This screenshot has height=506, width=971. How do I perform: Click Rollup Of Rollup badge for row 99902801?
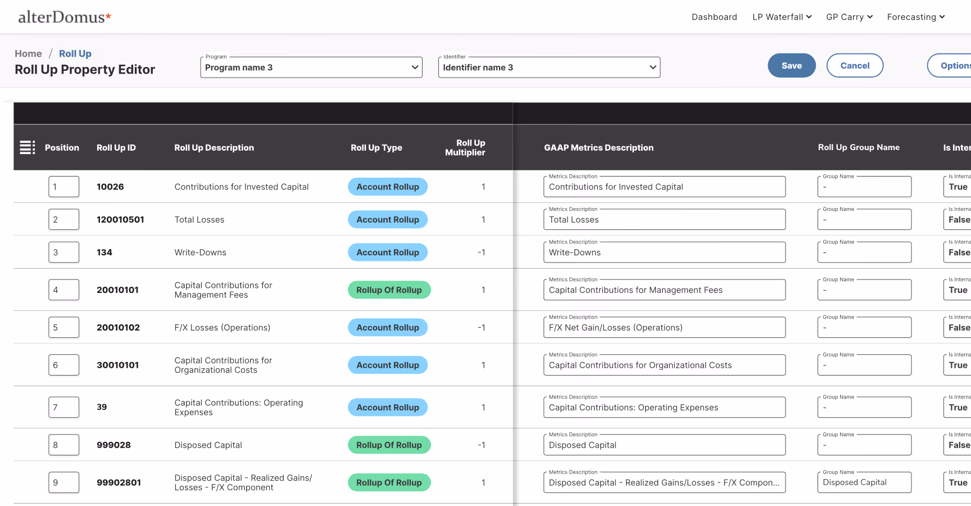tap(389, 482)
